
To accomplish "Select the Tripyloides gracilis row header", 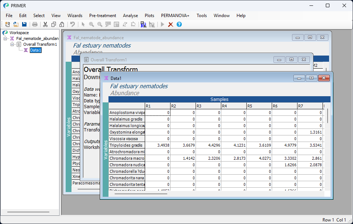I will click(x=127, y=145).
